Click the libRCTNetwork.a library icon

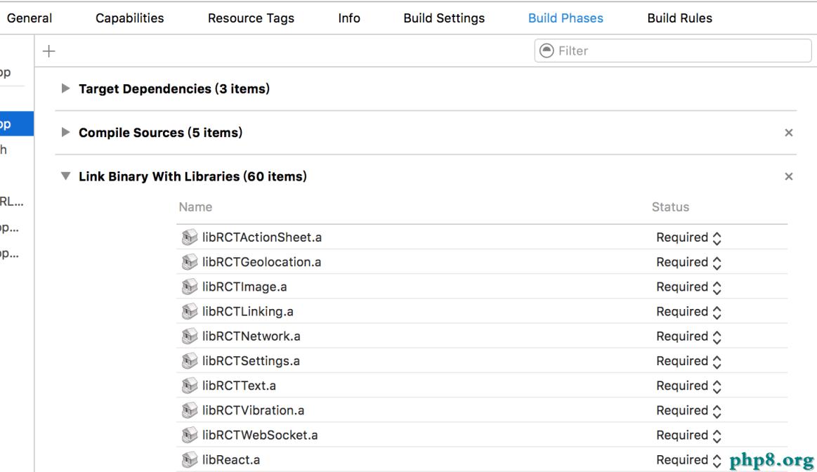click(188, 336)
